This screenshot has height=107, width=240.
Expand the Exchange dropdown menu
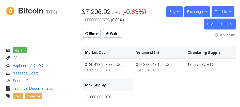click(197, 12)
